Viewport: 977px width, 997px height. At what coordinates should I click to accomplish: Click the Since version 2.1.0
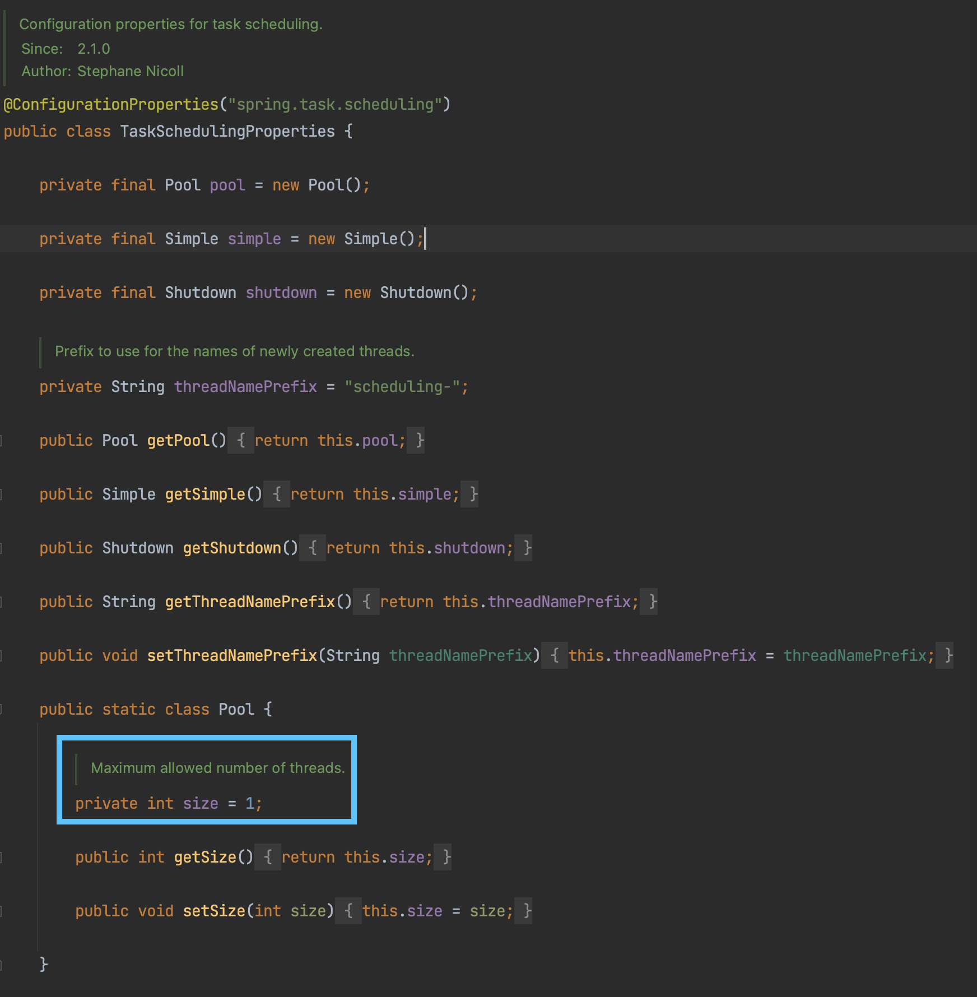click(94, 49)
